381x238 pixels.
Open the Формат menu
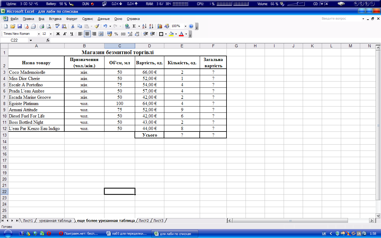72,19
